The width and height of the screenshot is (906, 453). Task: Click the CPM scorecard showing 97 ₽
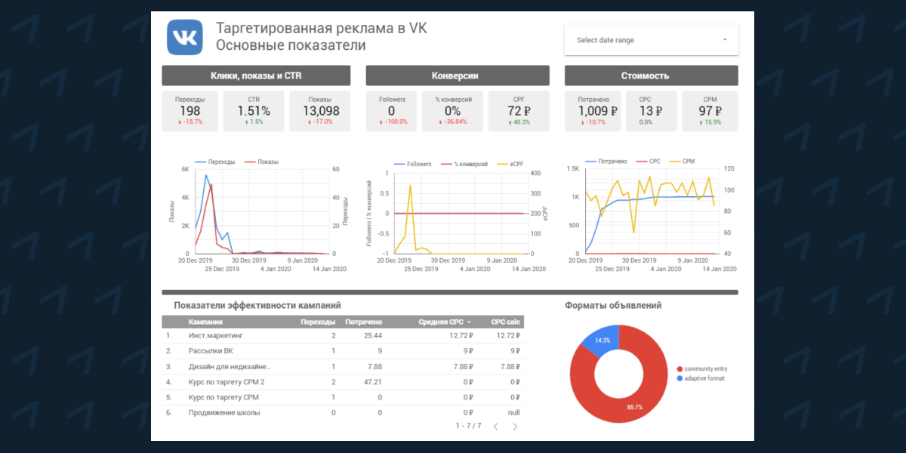pyautogui.click(x=710, y=111)
